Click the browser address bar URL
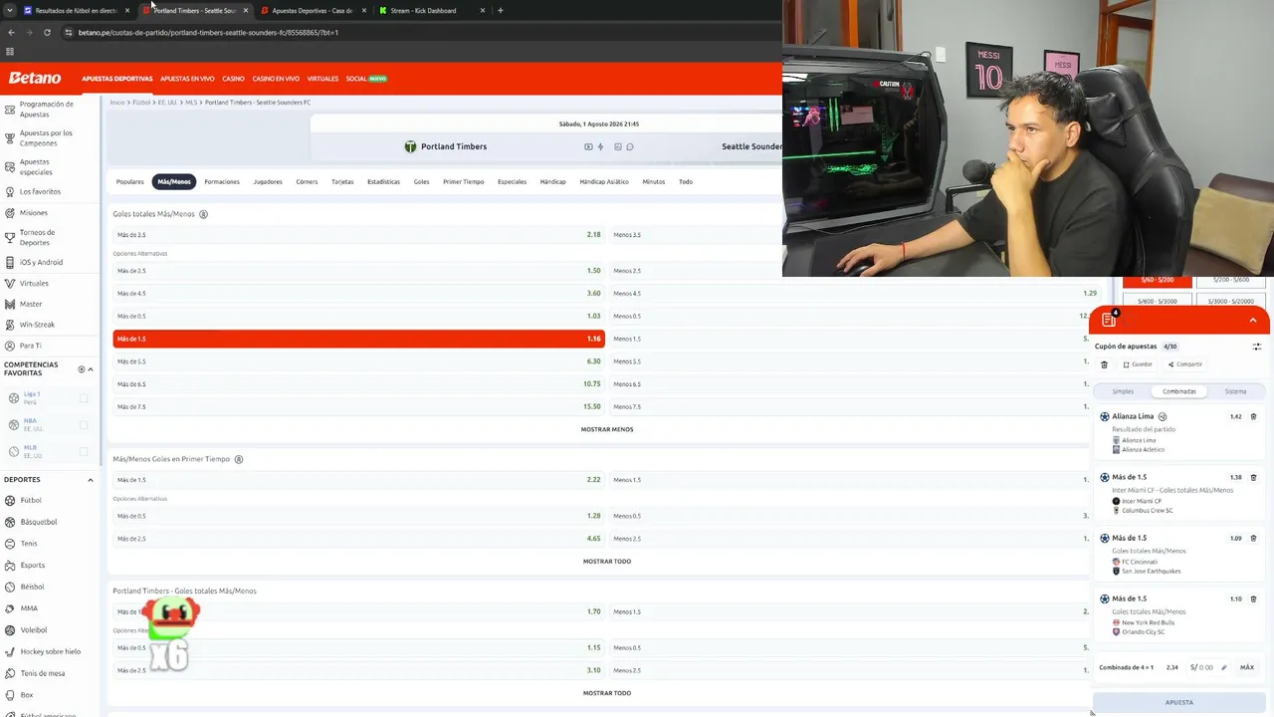 208,32
